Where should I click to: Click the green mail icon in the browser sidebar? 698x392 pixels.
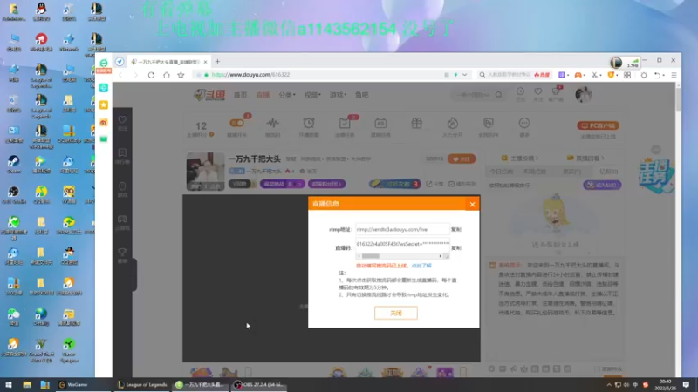pos(104,139)
